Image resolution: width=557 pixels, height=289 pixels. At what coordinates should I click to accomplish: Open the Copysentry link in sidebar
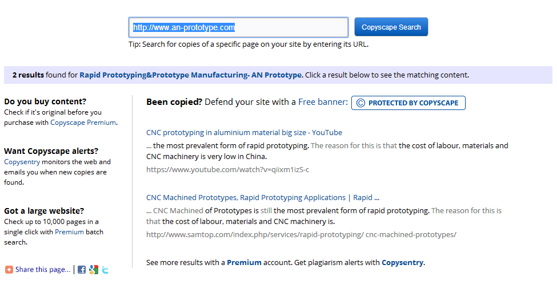tap(22, 162)
